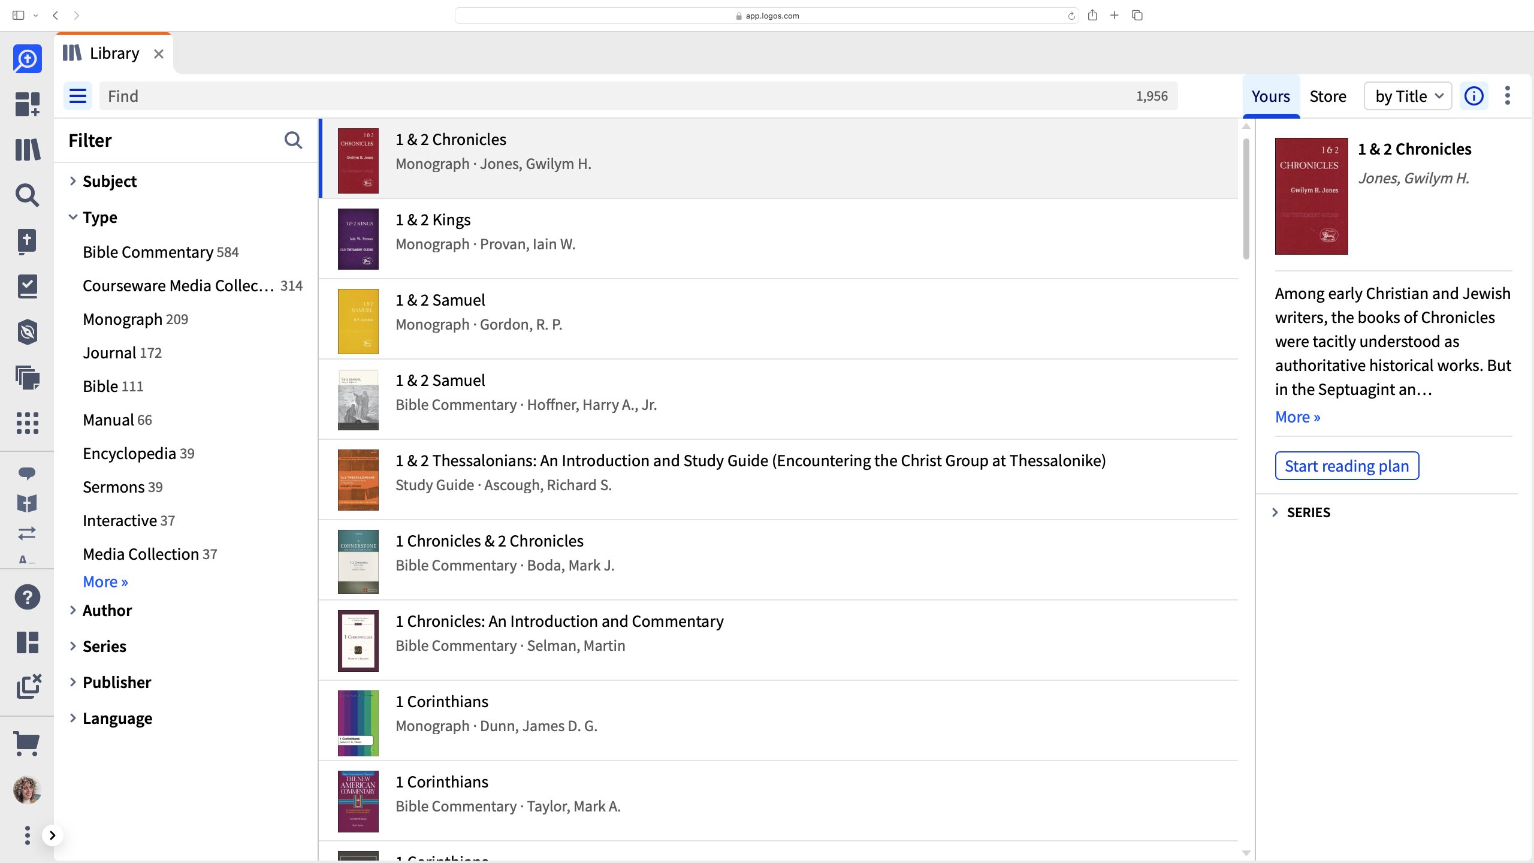The image size is (1534, 863).
Task: Open the stacked documents icon in sidebar
Action: (28, 378)
